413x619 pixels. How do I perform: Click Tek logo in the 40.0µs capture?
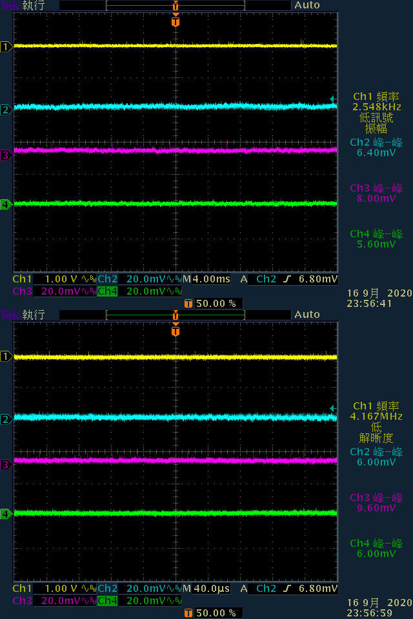click(x=10, y=315)
